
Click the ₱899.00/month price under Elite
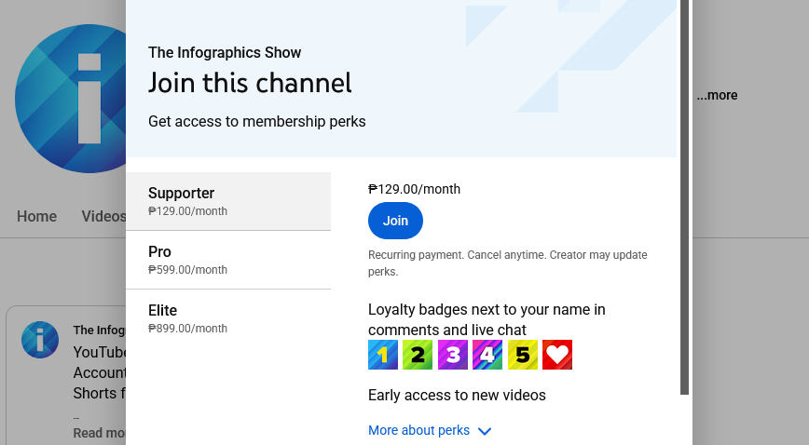pyautogui.click(x=187, y=329)
